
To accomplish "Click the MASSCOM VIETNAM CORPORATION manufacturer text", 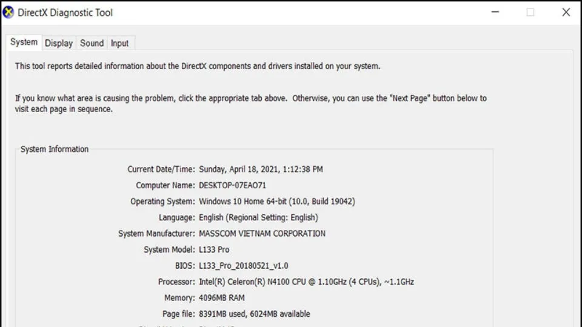I will tap(262, 234).
